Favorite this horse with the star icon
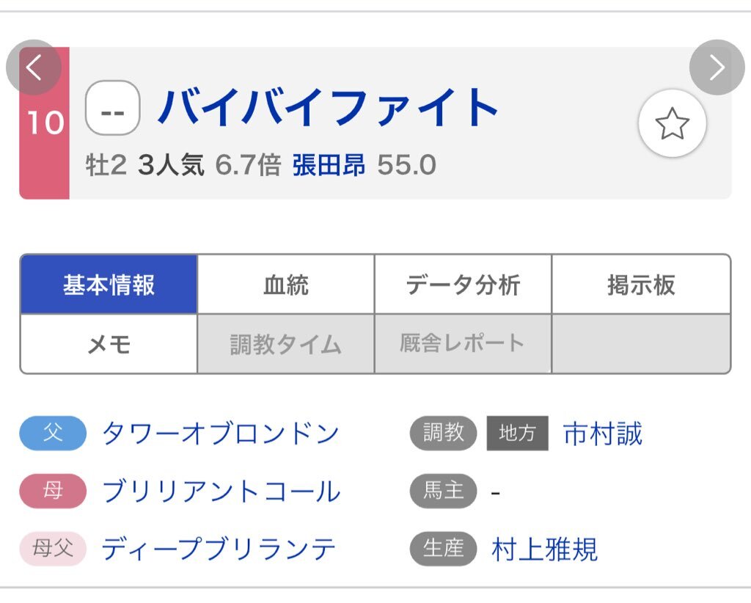The image size is (751, 603). tap(672, 125)
